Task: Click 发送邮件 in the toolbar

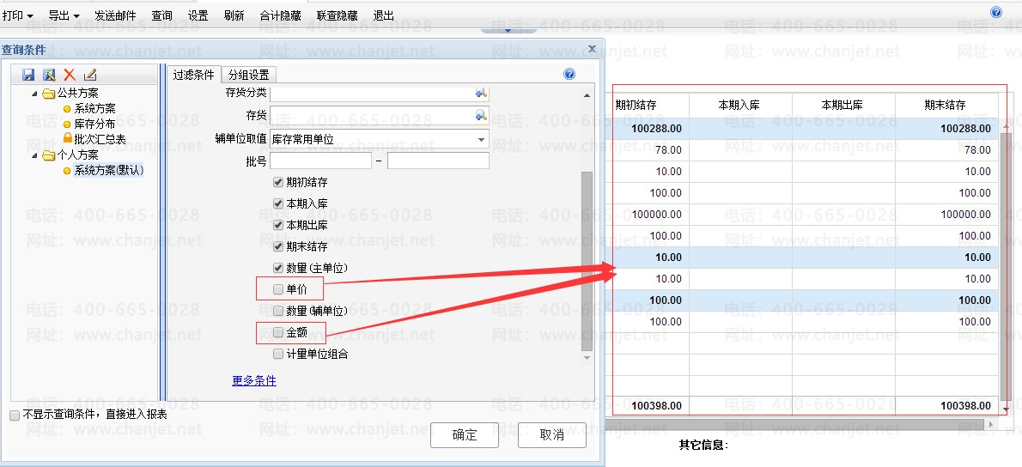Action: [115, 15]
